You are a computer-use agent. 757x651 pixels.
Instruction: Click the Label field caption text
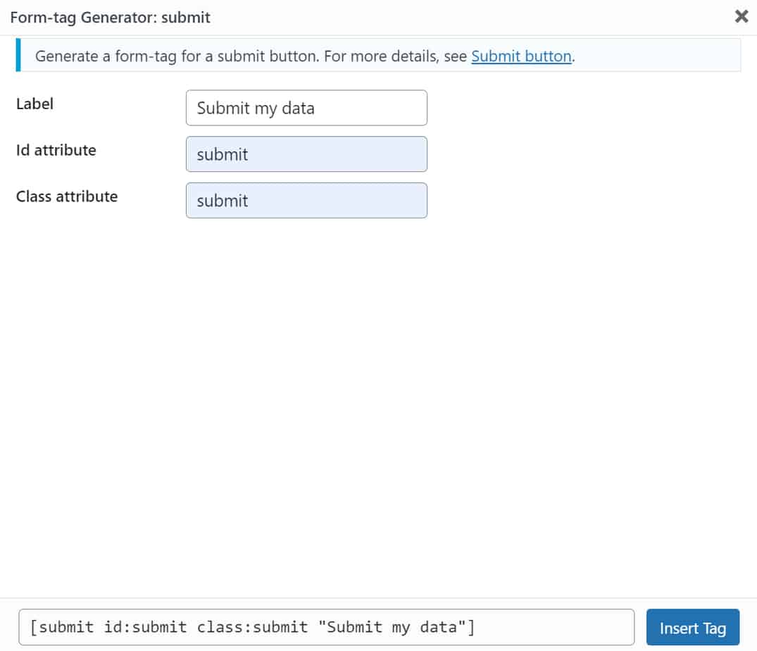[x=35, y=104]
